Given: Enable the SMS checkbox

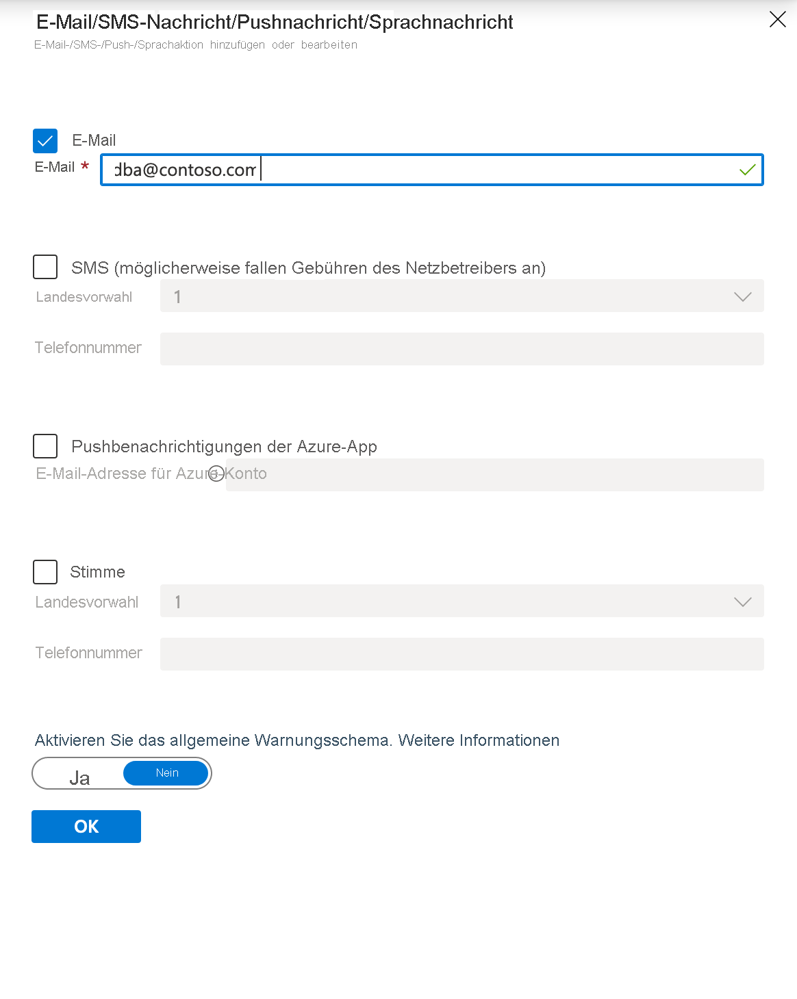Looking at the screenshot, I should point(45,267).
